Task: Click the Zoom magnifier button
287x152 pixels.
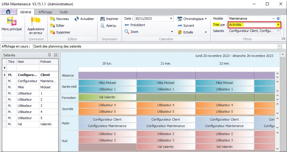Action: point(131,32)
